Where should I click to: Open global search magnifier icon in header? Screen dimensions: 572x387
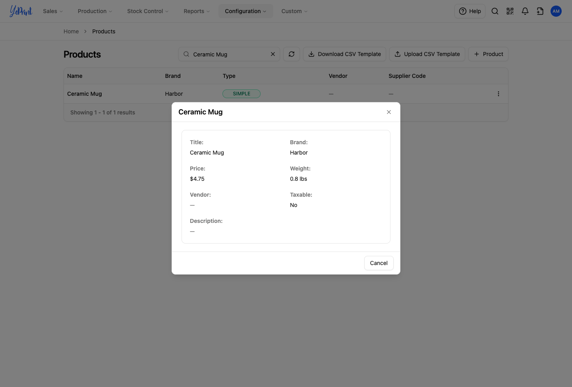[x=495, y=11]
